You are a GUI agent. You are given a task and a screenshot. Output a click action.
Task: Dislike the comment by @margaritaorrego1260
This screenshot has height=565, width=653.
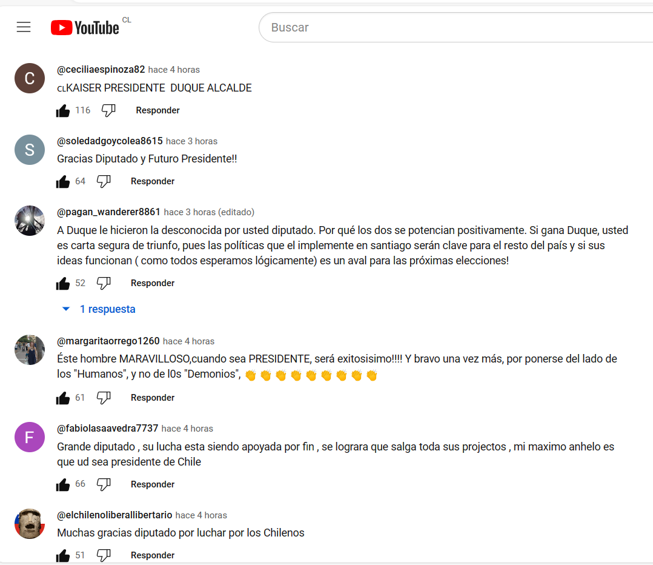click(x=104, y=398)
